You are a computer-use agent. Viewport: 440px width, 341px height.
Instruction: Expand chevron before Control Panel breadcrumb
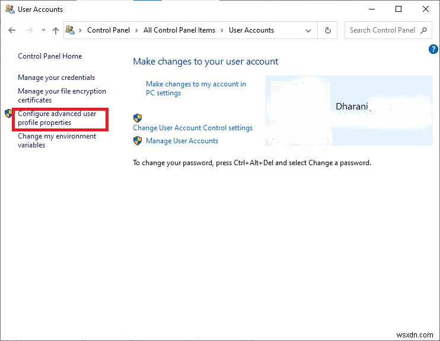(80, 30)
